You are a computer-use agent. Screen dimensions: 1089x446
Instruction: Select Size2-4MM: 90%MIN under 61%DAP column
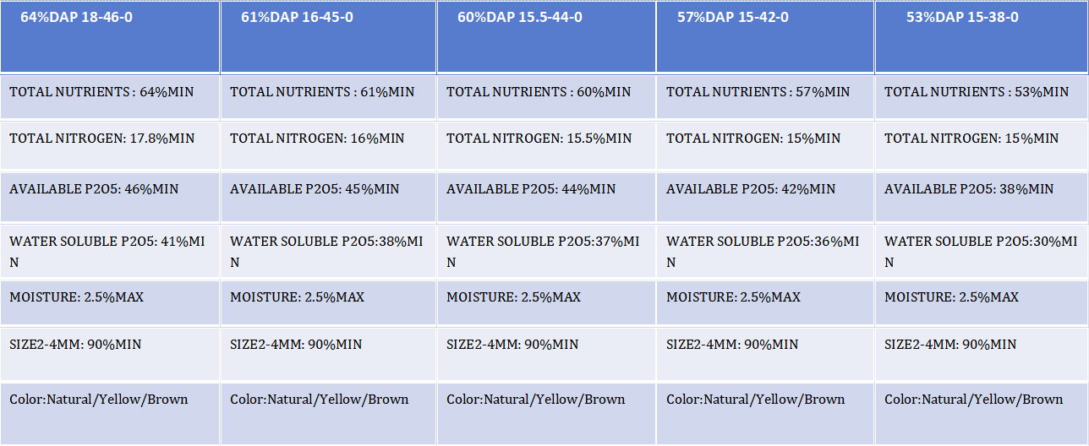tap(328, 353)
